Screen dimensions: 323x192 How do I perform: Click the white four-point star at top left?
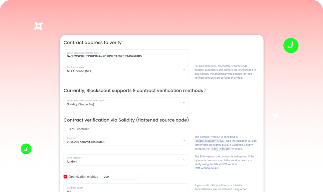[38, 26]
